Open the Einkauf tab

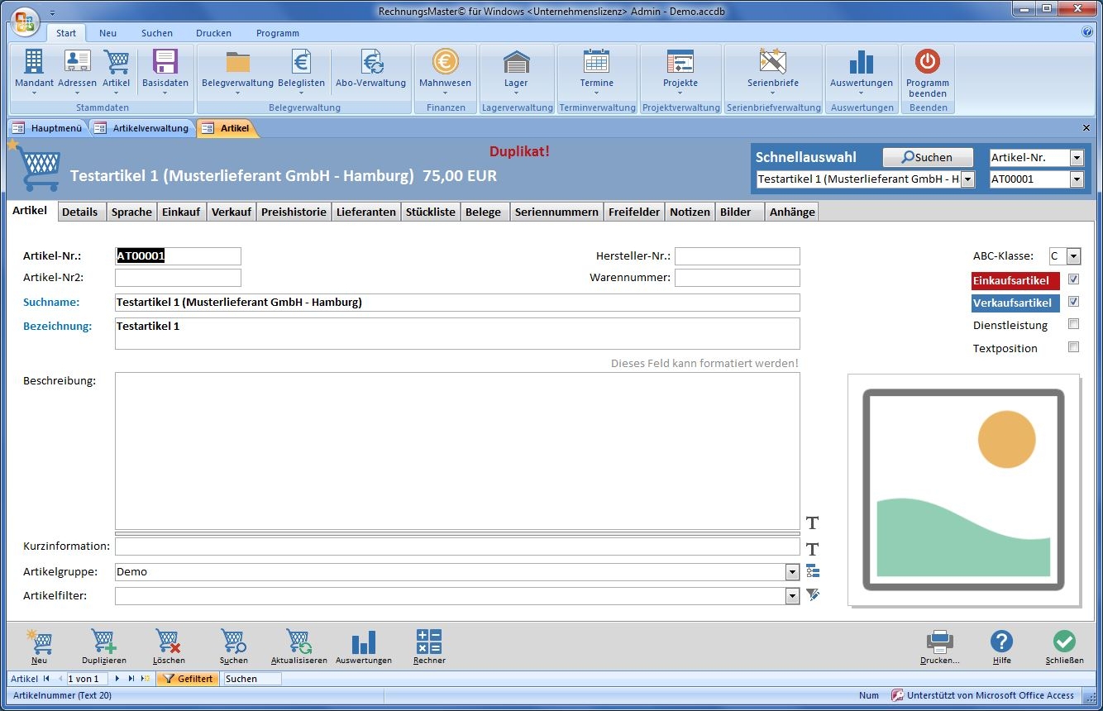coord(181,212)
